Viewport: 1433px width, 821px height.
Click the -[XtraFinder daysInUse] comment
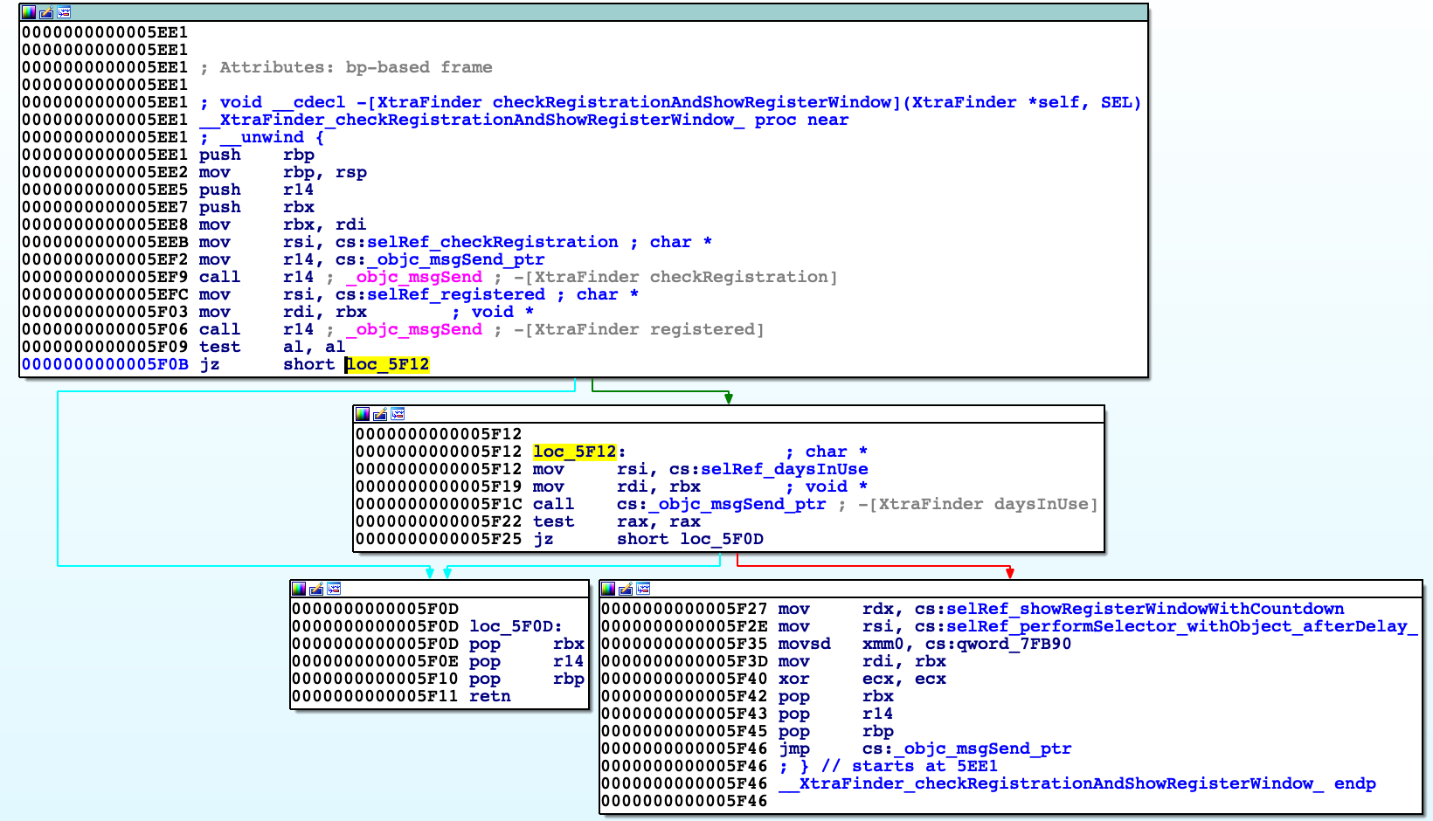pos(977,504)
